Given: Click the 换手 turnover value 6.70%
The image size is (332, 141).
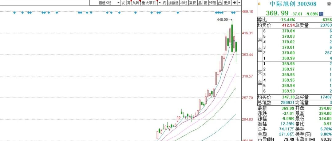Looking at the screenshot, I should pos(326,129).
